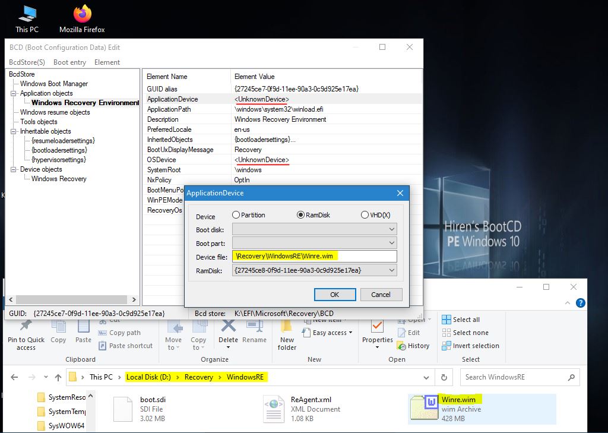
Task: Click the refresh icon beside address bar
Action: tap(444, 377)
